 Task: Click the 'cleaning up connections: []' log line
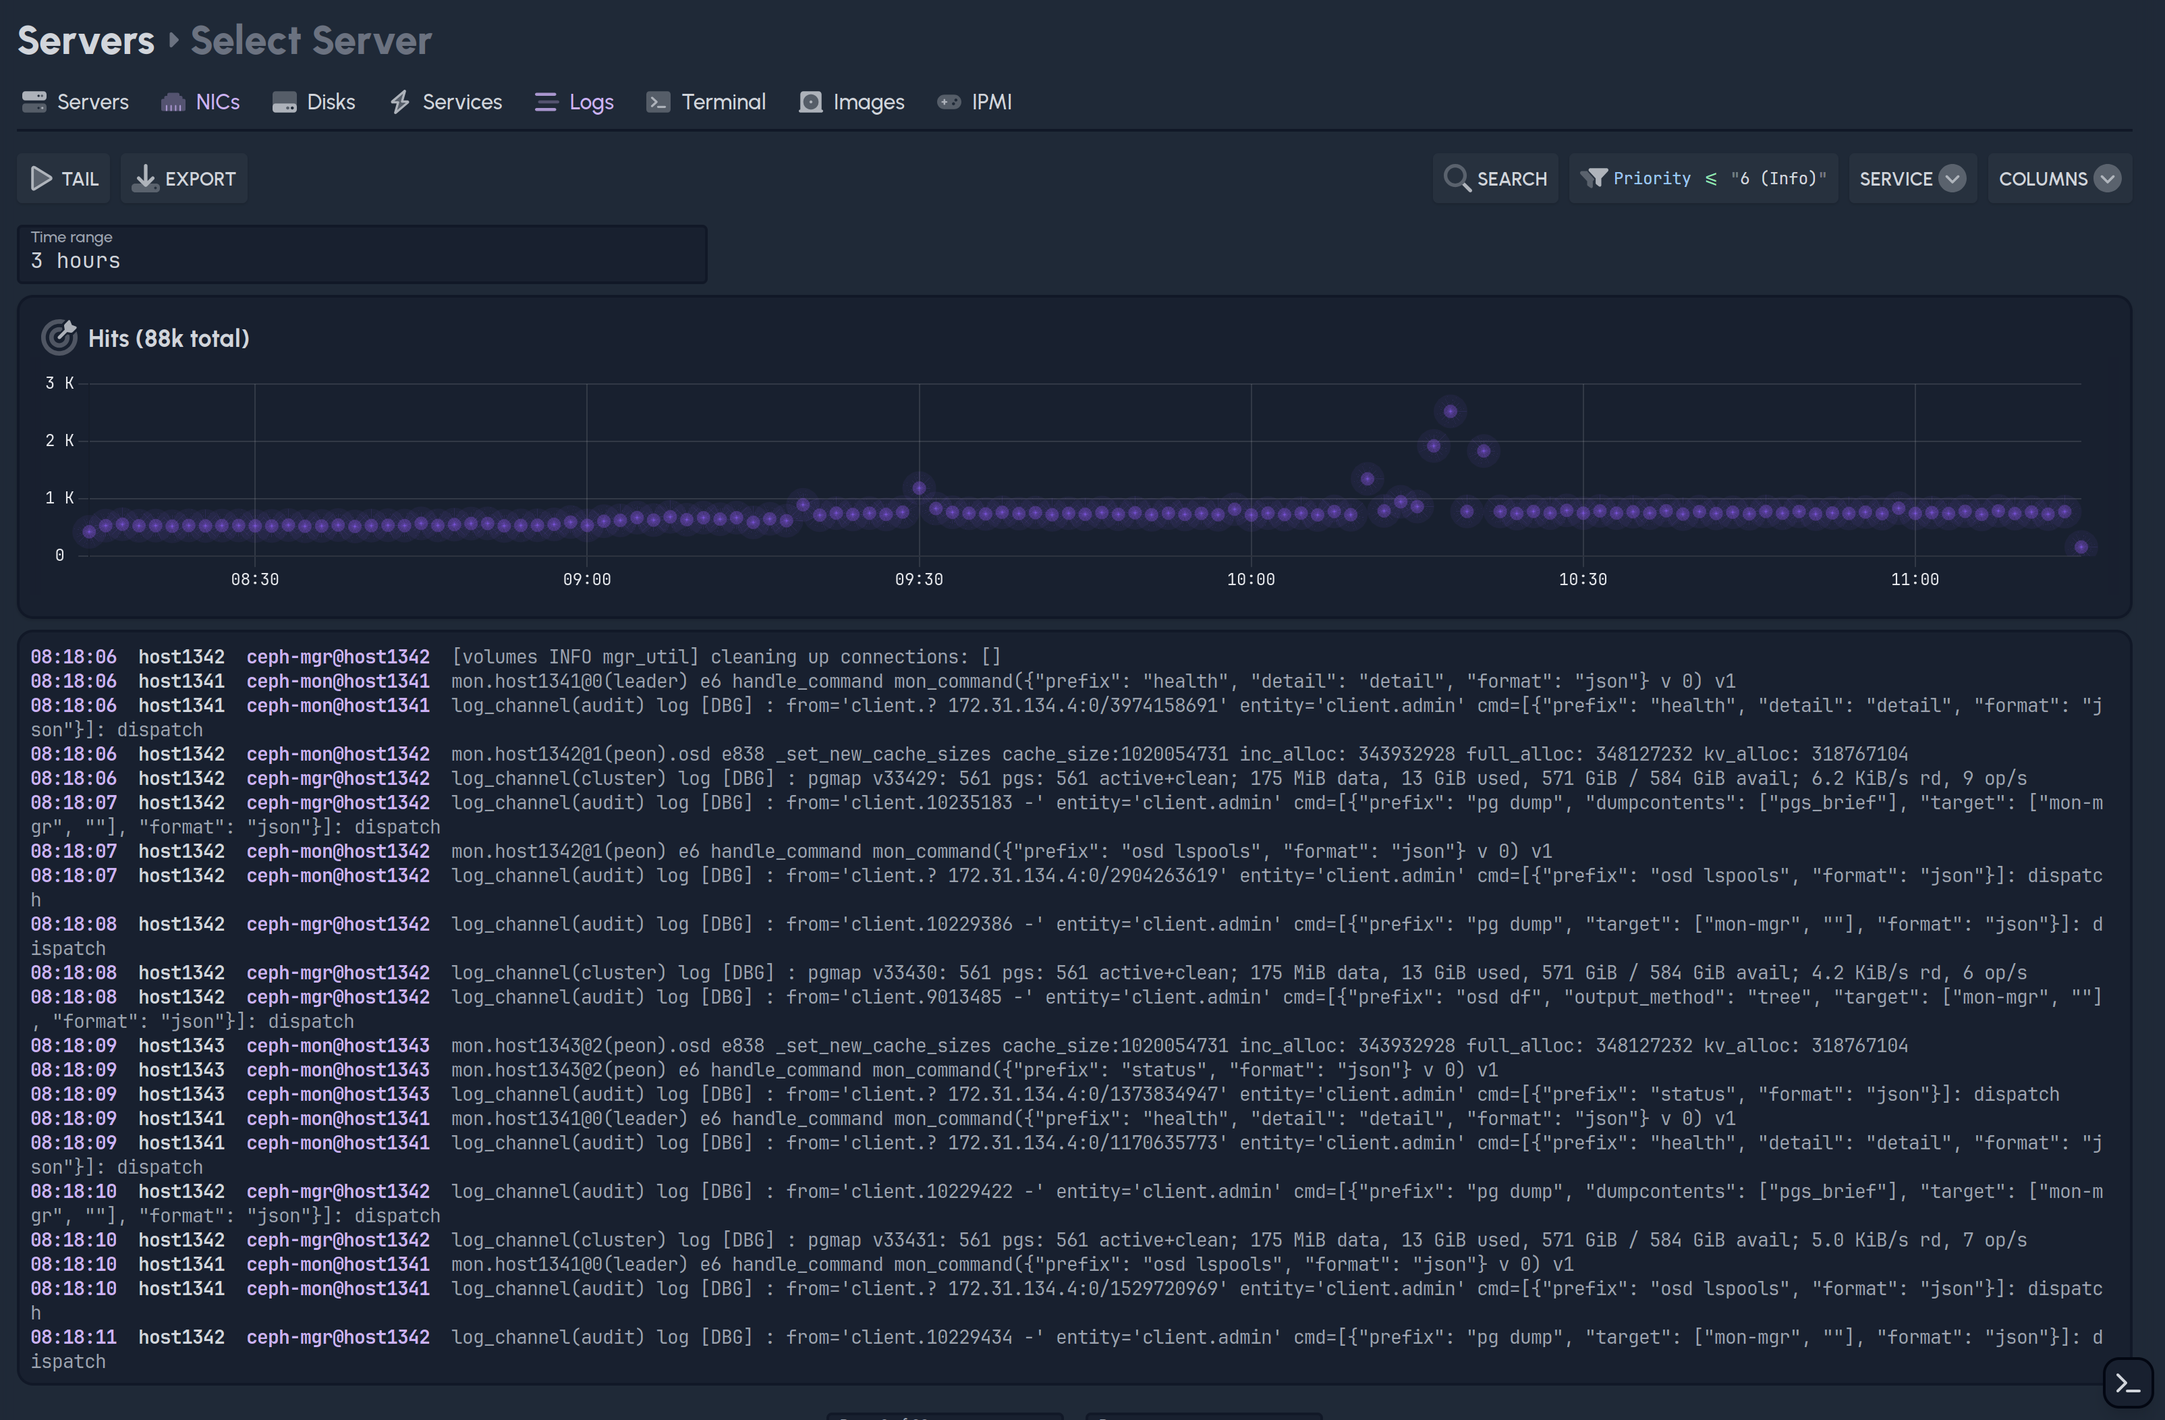click(1067, 656)
